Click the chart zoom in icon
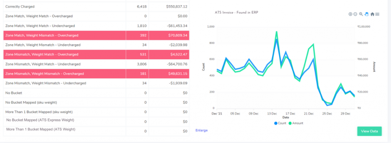This screenshot has width=391, height=143. click(351, 14)
